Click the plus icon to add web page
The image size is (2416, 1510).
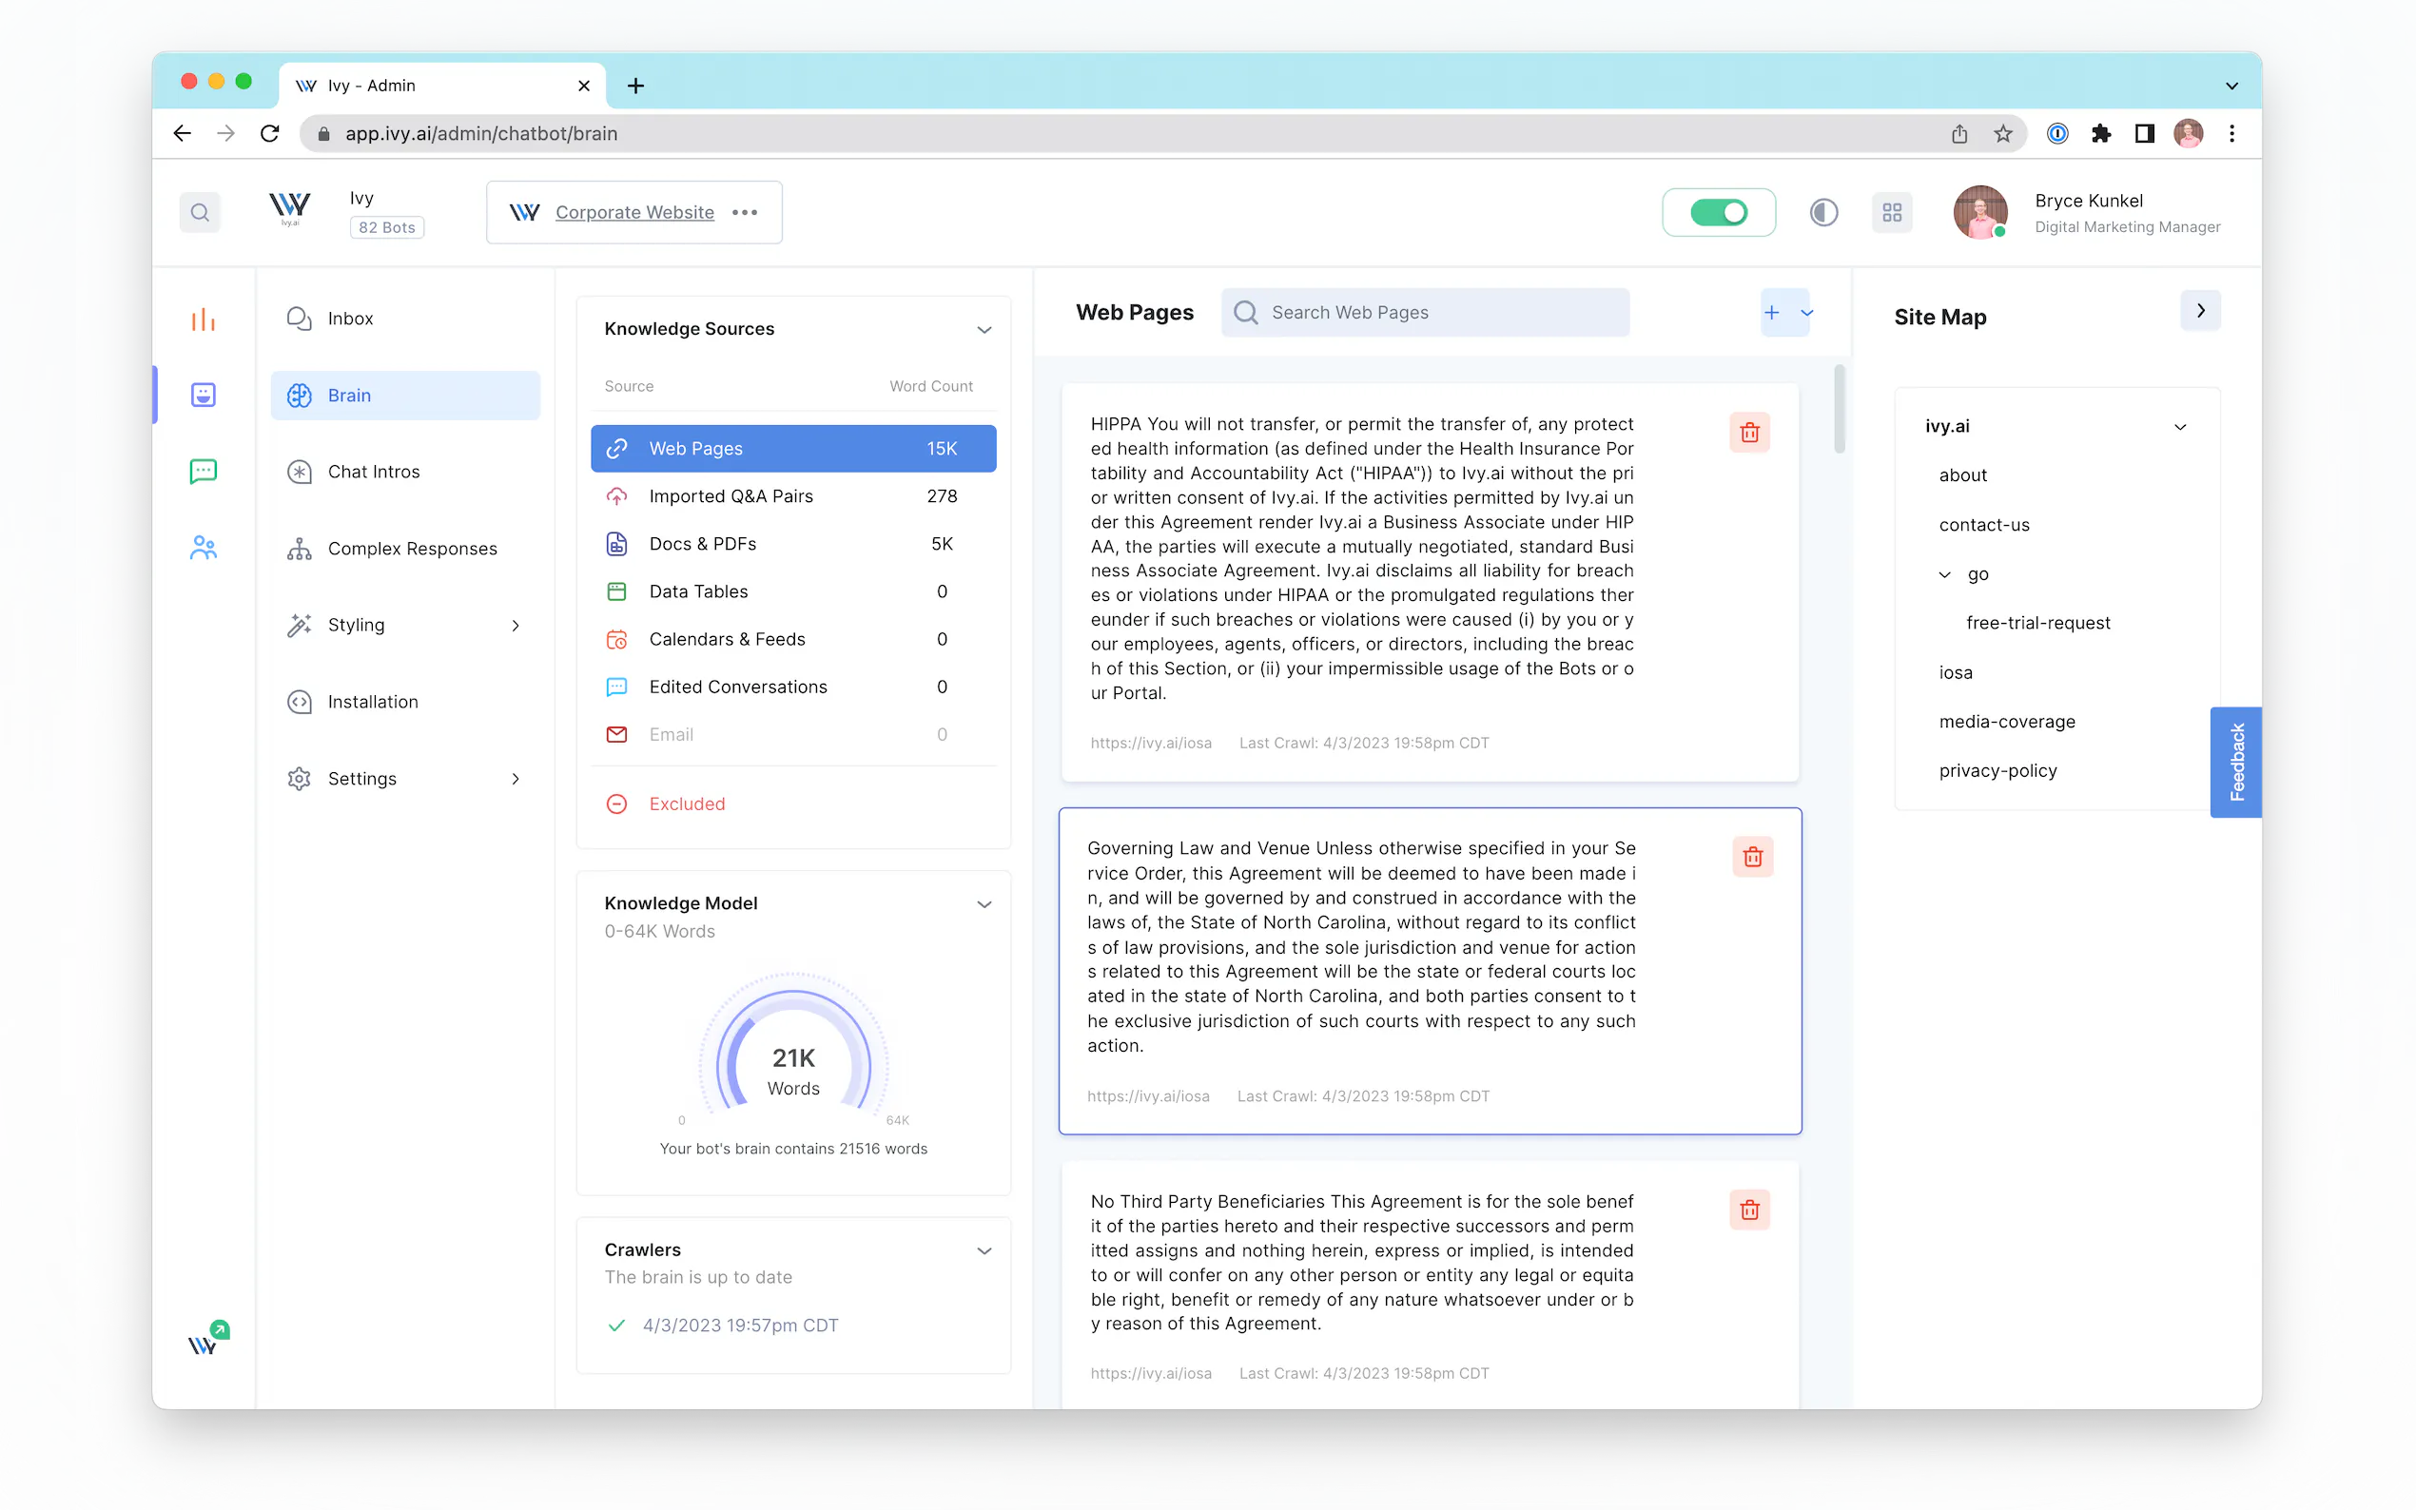[x=1772, y=313]
